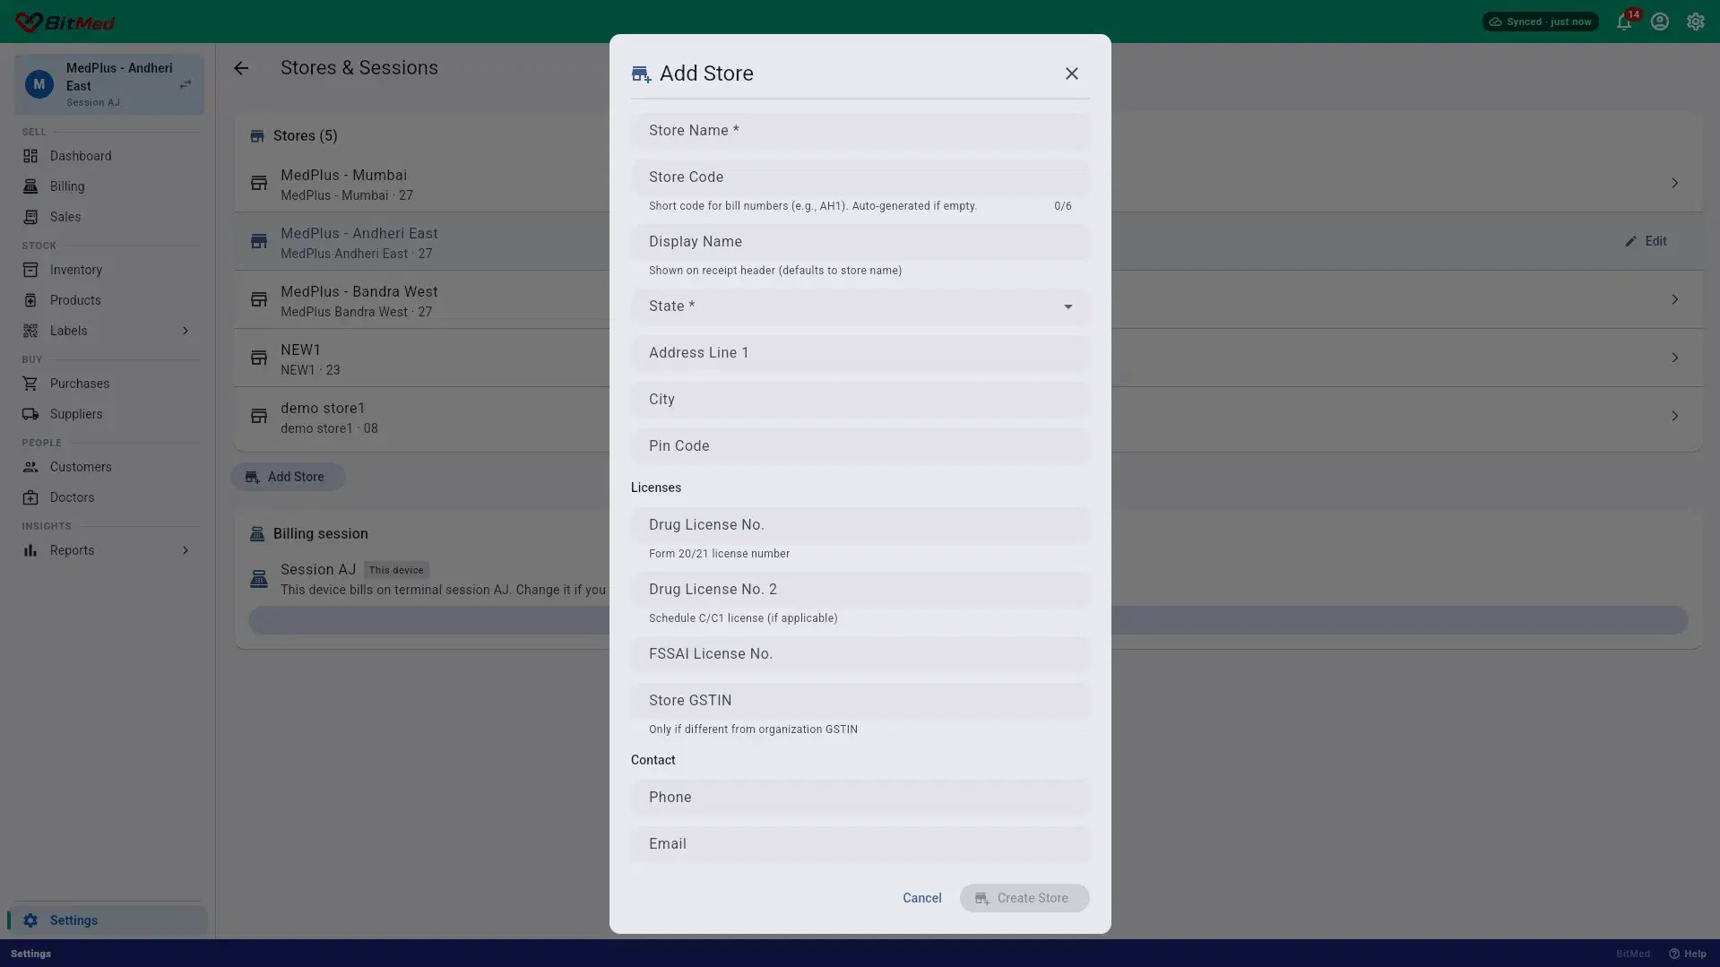Screen dimensions: 1720x967
Task: Click the BitMed heart logo
Action: point(29,22)
